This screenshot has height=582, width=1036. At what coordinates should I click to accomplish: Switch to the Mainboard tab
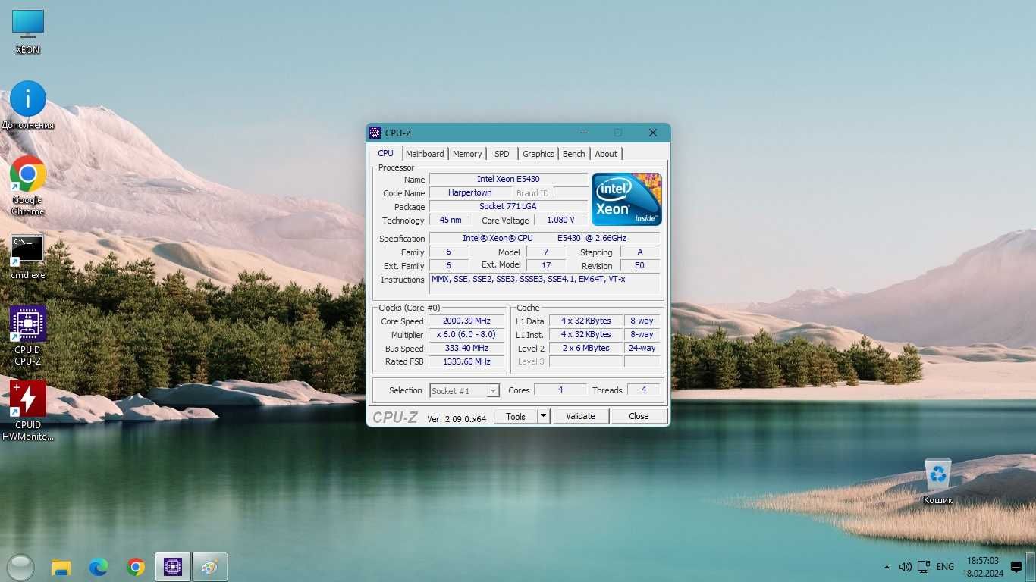(x=425, y=154)
